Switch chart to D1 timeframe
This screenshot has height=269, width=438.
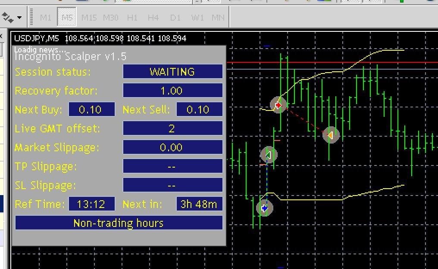pos(175,18)
